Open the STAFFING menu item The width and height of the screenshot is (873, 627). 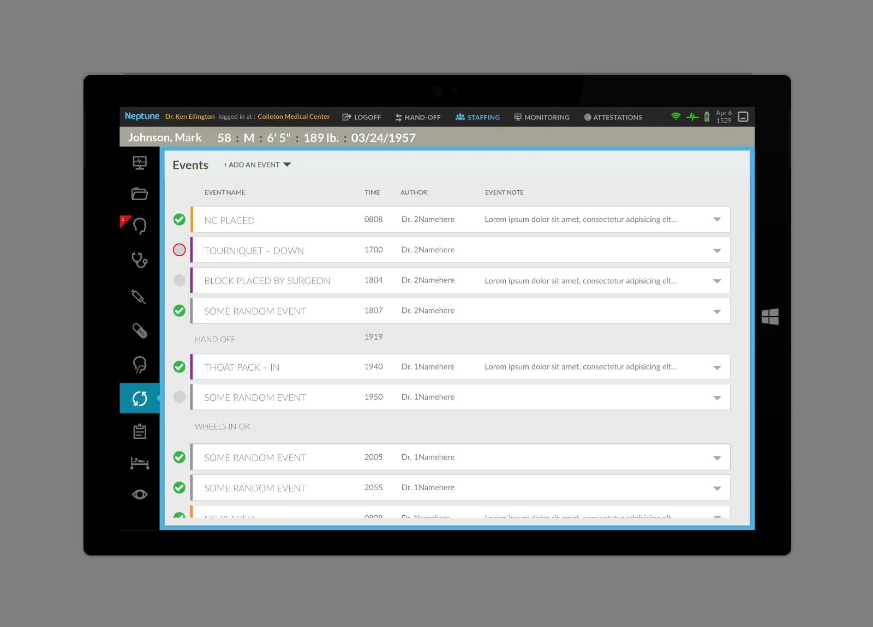coord(477,117)
